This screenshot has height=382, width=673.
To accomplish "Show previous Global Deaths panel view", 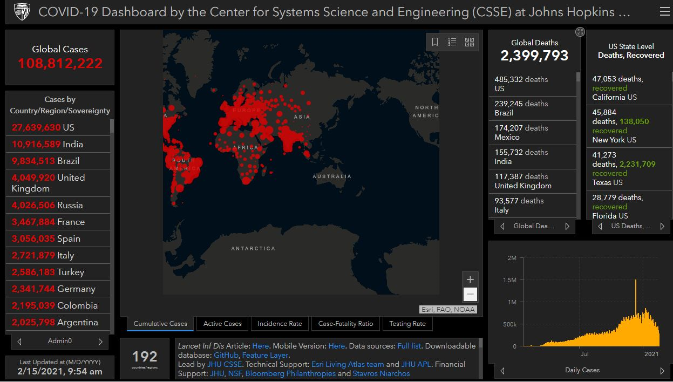I will [502, 227].
